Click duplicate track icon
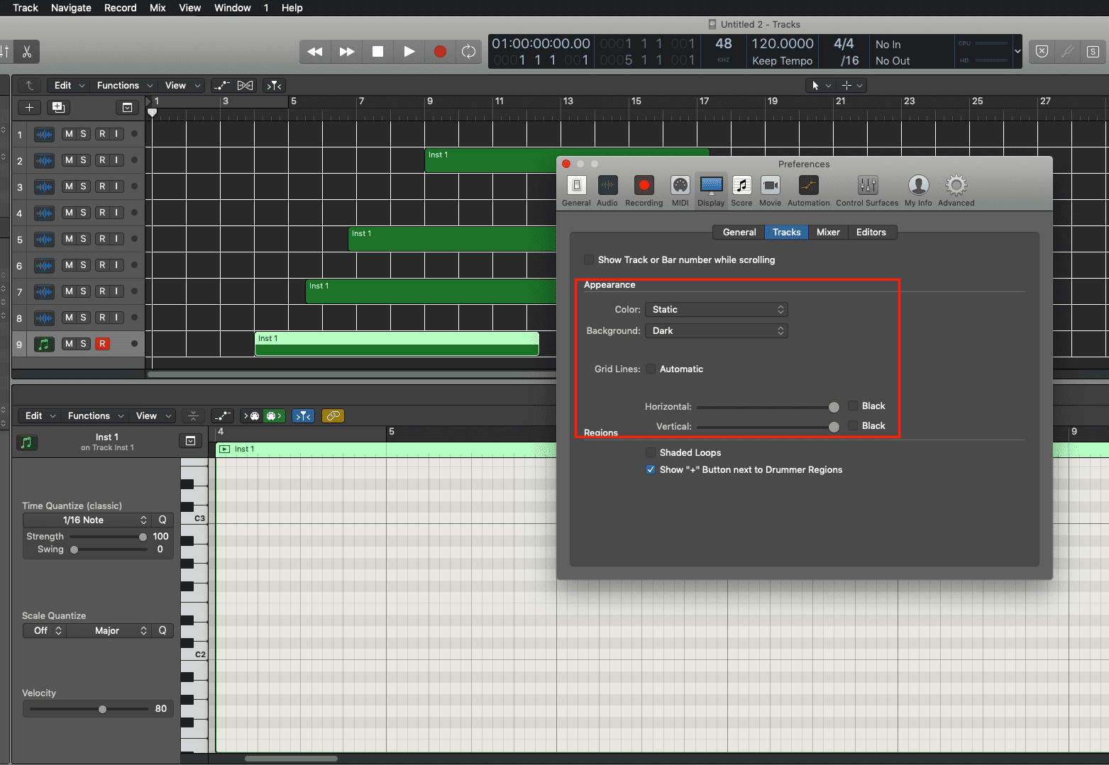Image resolution: width=1109 pixels, height=765 pixels. click(58, 108)
